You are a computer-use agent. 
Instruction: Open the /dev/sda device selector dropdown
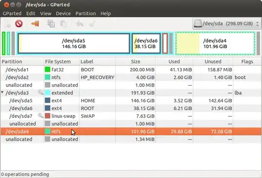[x=227, y=24]
